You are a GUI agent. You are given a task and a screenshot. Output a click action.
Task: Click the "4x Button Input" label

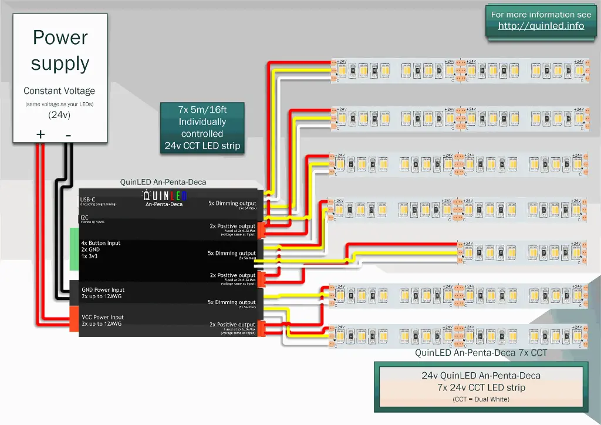[x=101, y=243]
